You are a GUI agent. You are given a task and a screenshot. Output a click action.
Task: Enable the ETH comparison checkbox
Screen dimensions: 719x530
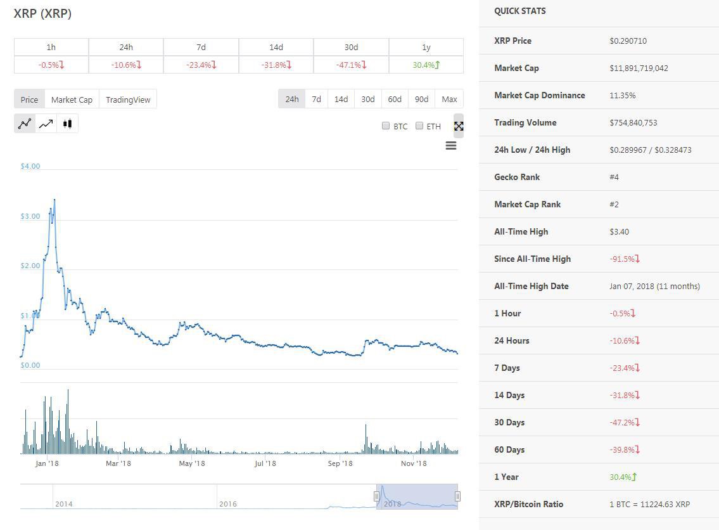[419, 126]
